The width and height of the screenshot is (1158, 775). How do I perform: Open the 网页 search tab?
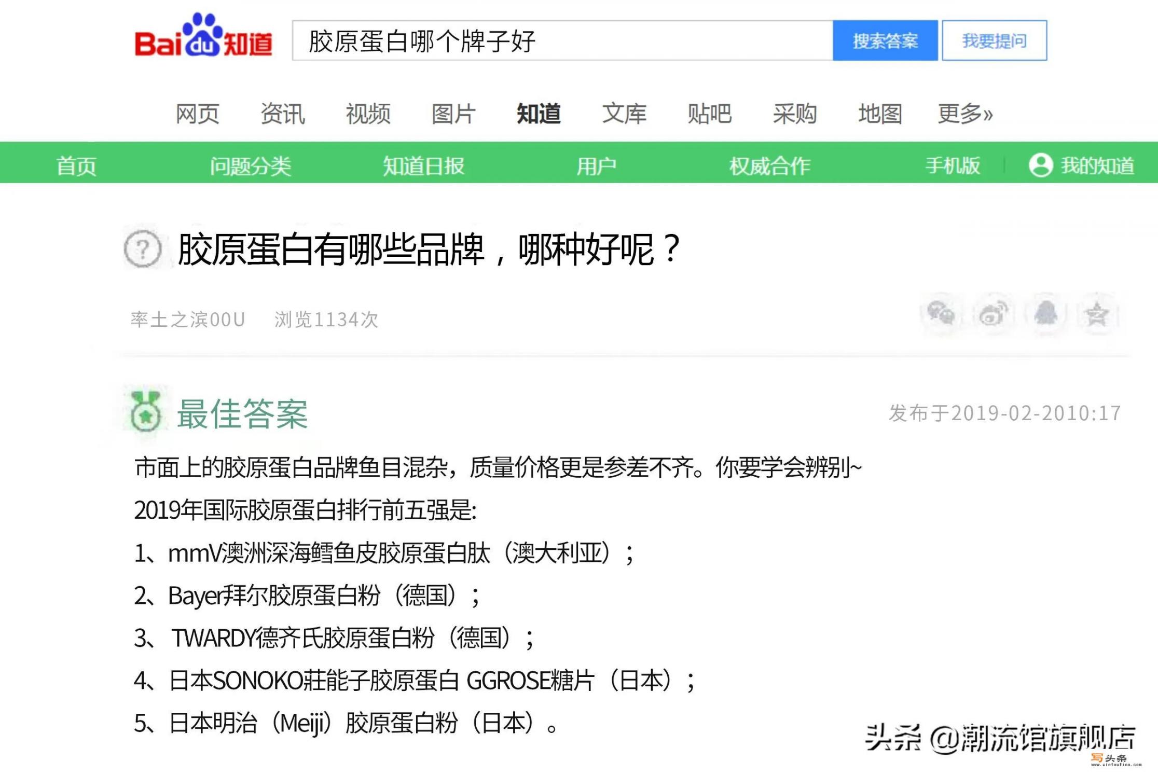[x=198, y=114]
